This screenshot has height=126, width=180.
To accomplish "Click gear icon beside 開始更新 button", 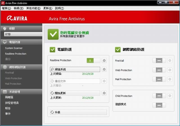I will pos(104,93).
